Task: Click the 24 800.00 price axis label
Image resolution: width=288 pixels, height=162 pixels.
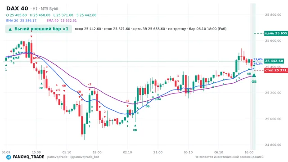Action: pos(273,145)
